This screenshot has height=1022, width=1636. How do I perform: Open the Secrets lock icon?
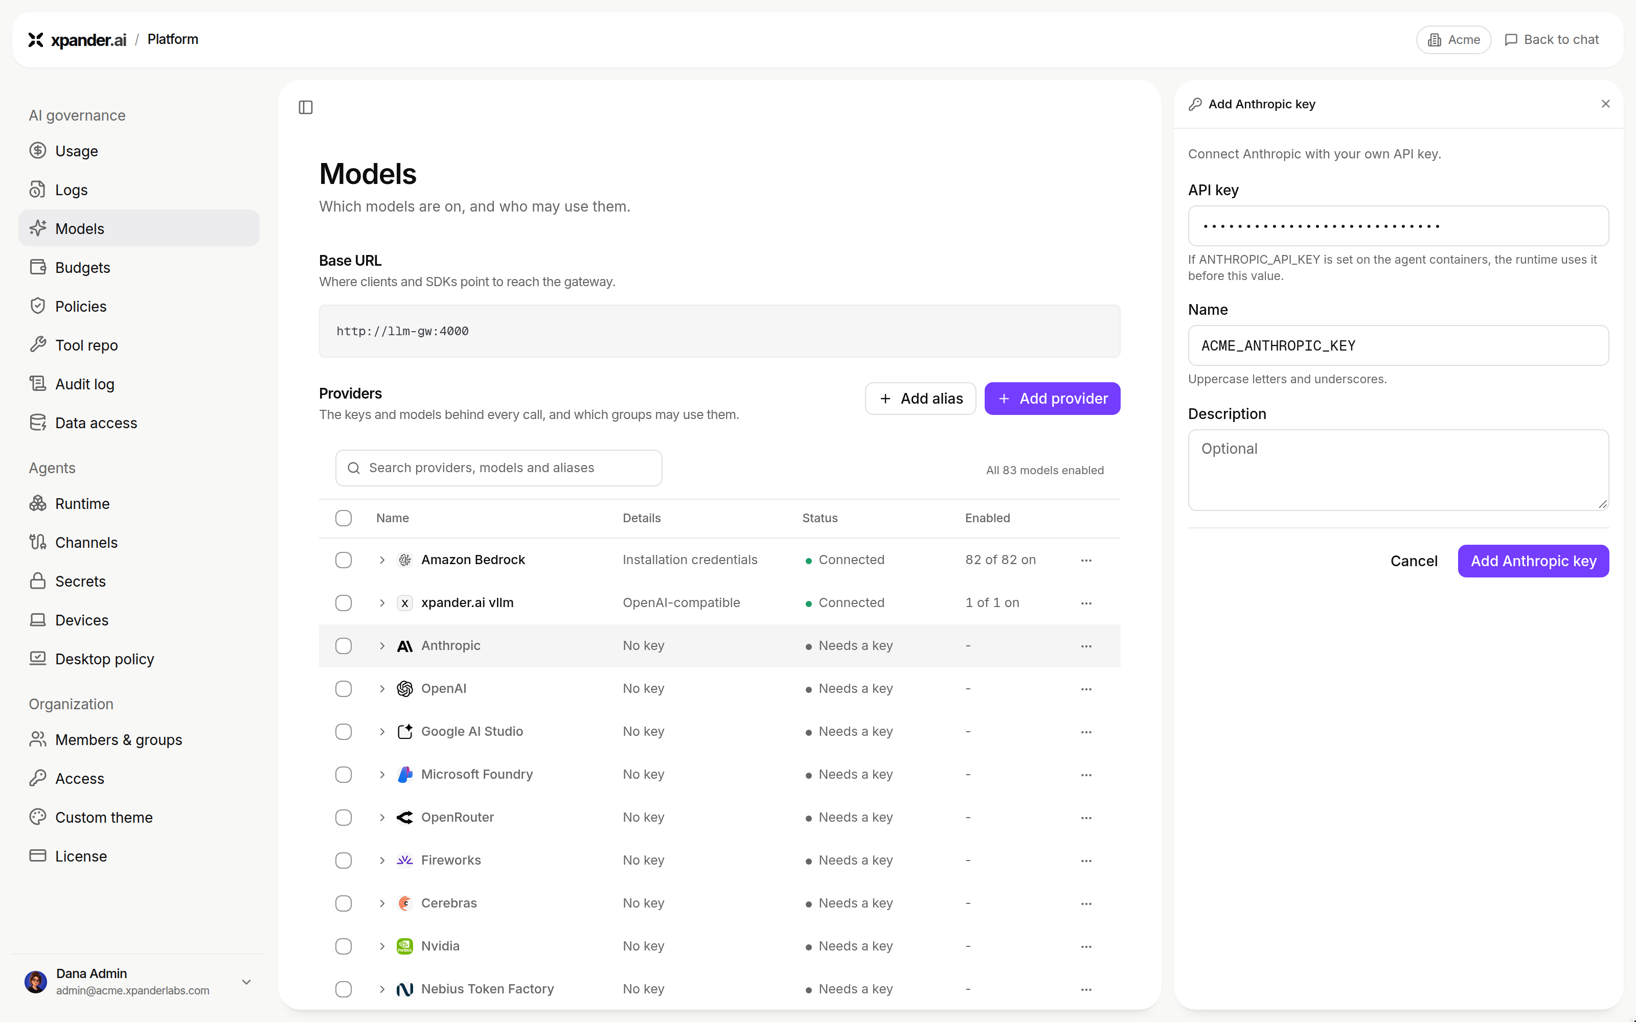pos(38,582)
